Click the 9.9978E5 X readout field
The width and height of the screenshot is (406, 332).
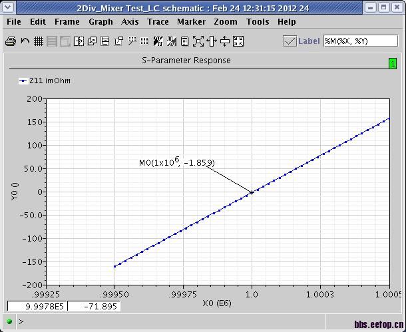(37, 306)
